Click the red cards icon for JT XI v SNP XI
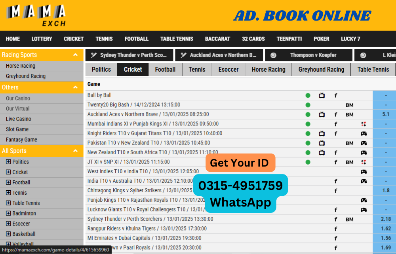The height and width of the screenshot is (254, 396). click(x=364, y=162)
